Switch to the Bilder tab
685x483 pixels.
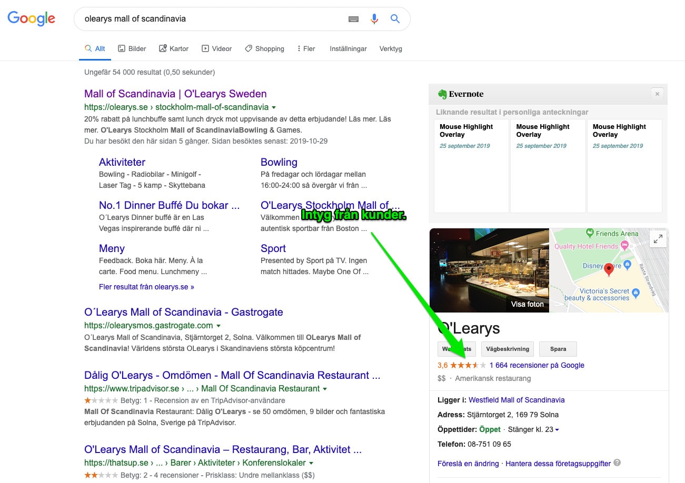[x=132, y=48]
